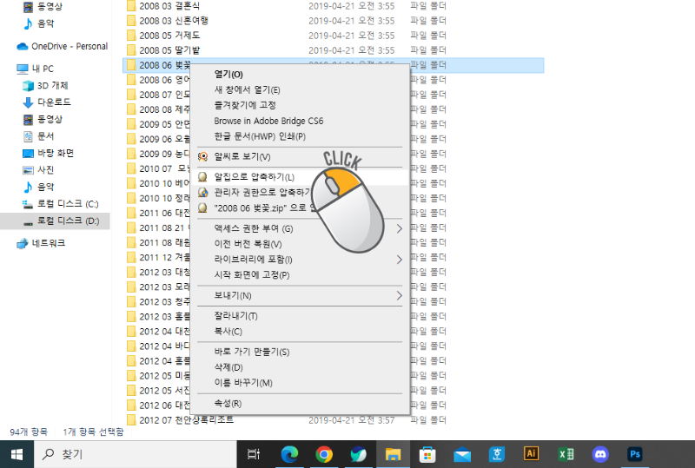Open 사진 in the sidebar
The height and width of the screenshot is (468, 695).
click(45, 169)
